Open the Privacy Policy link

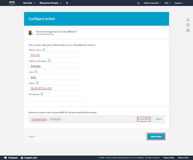pyautogui.click(x=169, y=158)
